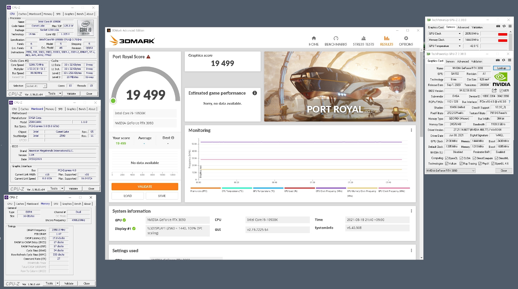Open the System information three-dot menu
The height and width of the screenshot is (289, 518).
click(x=411, y=211)
